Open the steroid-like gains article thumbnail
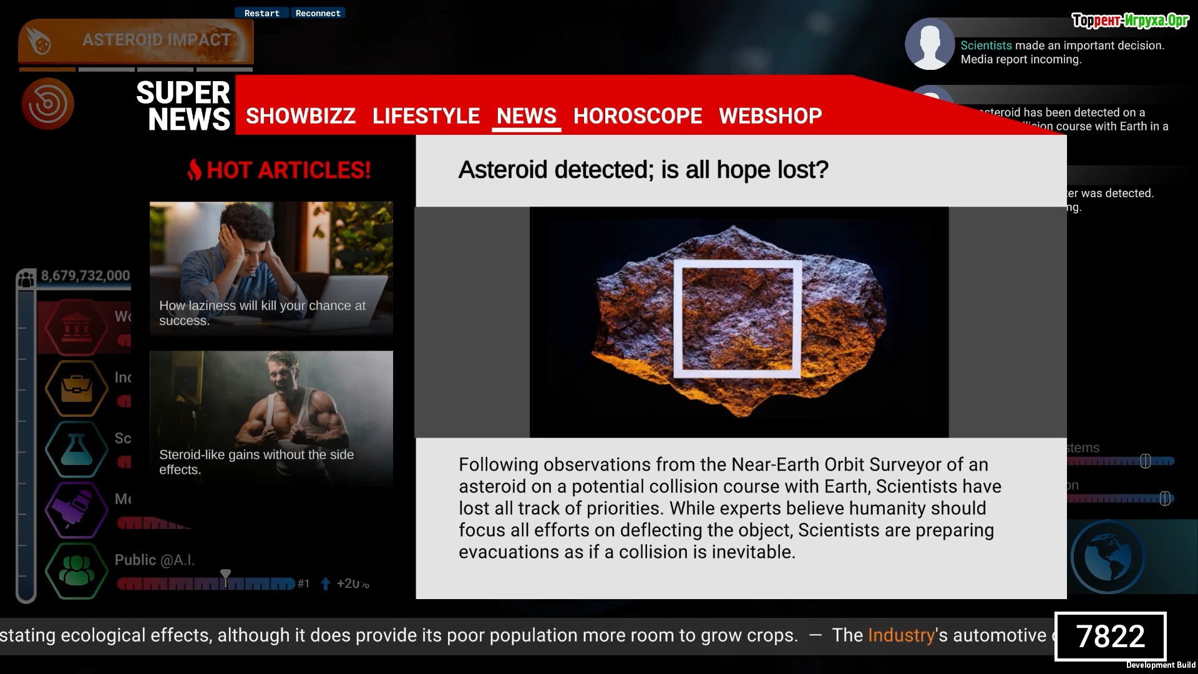Screen dimensions: 1198x674 coord(271,417)
